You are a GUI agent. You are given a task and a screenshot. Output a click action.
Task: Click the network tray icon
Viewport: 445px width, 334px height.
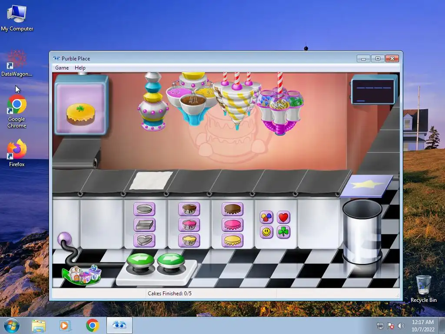[380, 326]
